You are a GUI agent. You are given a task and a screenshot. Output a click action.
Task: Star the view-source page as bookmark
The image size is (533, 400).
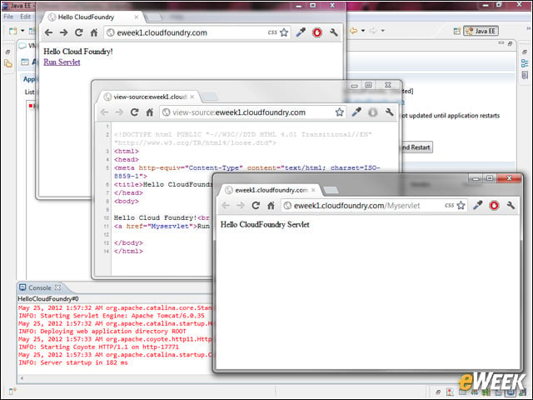pyautogui.click(x=339, y=112)
